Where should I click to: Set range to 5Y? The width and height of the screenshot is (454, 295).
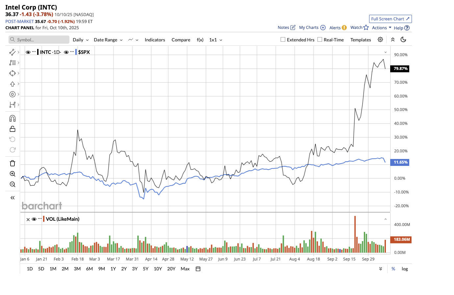click(146, 269)
